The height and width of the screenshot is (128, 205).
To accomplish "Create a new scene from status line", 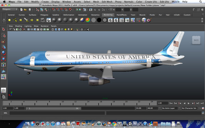I will 21,10.
